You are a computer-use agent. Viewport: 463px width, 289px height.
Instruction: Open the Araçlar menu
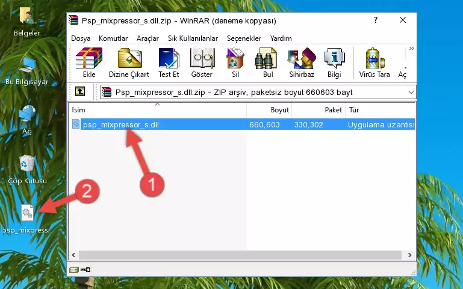148,38
